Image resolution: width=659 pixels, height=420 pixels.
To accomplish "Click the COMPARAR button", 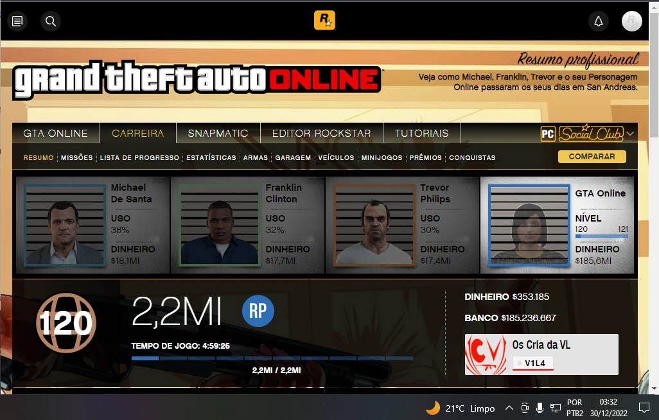I will coord(592,156).
